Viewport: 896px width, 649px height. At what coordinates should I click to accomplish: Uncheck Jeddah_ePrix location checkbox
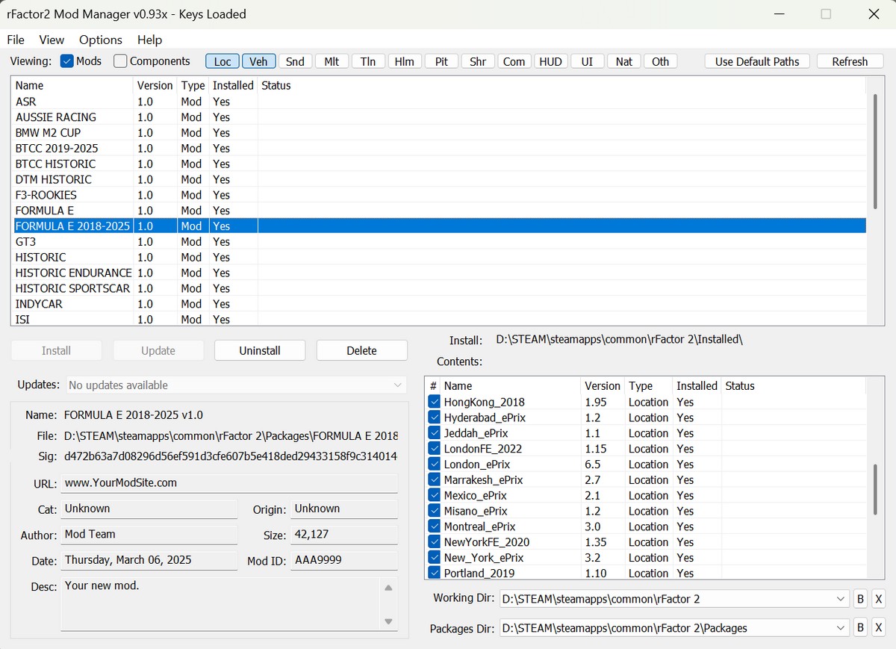(435, 433)
